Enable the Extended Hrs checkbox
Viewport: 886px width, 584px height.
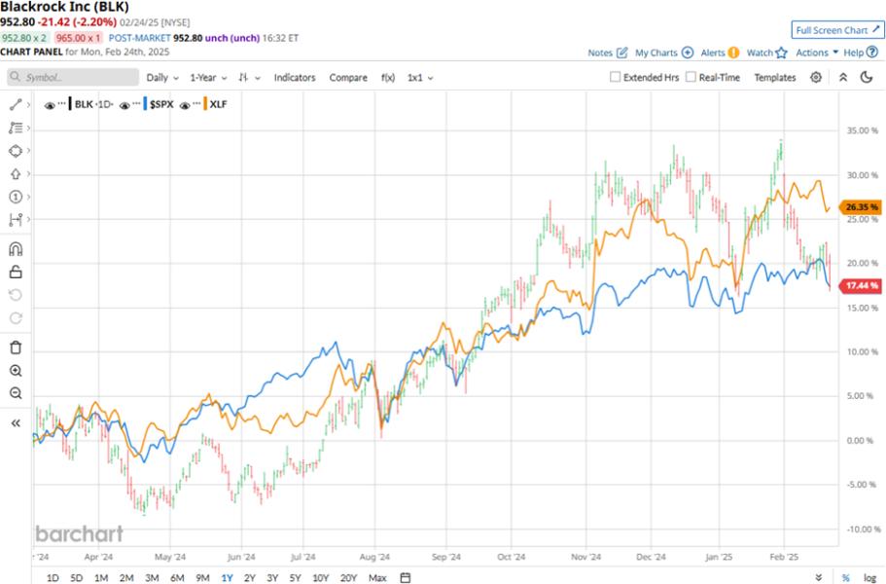point(616,77)
